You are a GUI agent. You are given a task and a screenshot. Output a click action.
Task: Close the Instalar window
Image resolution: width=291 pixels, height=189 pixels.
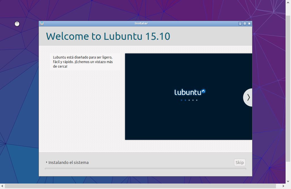click(249, 24)
